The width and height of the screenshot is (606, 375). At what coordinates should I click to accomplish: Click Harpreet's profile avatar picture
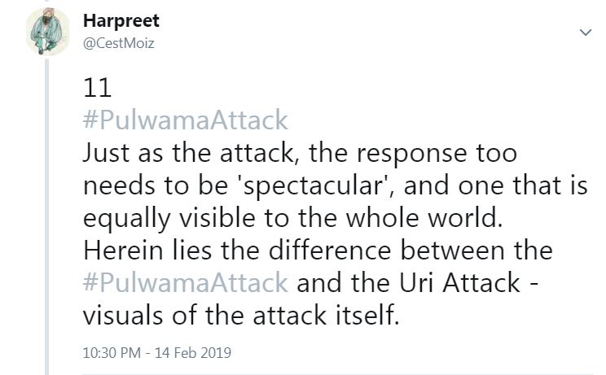pyautogui.click(x=48, y=32)
